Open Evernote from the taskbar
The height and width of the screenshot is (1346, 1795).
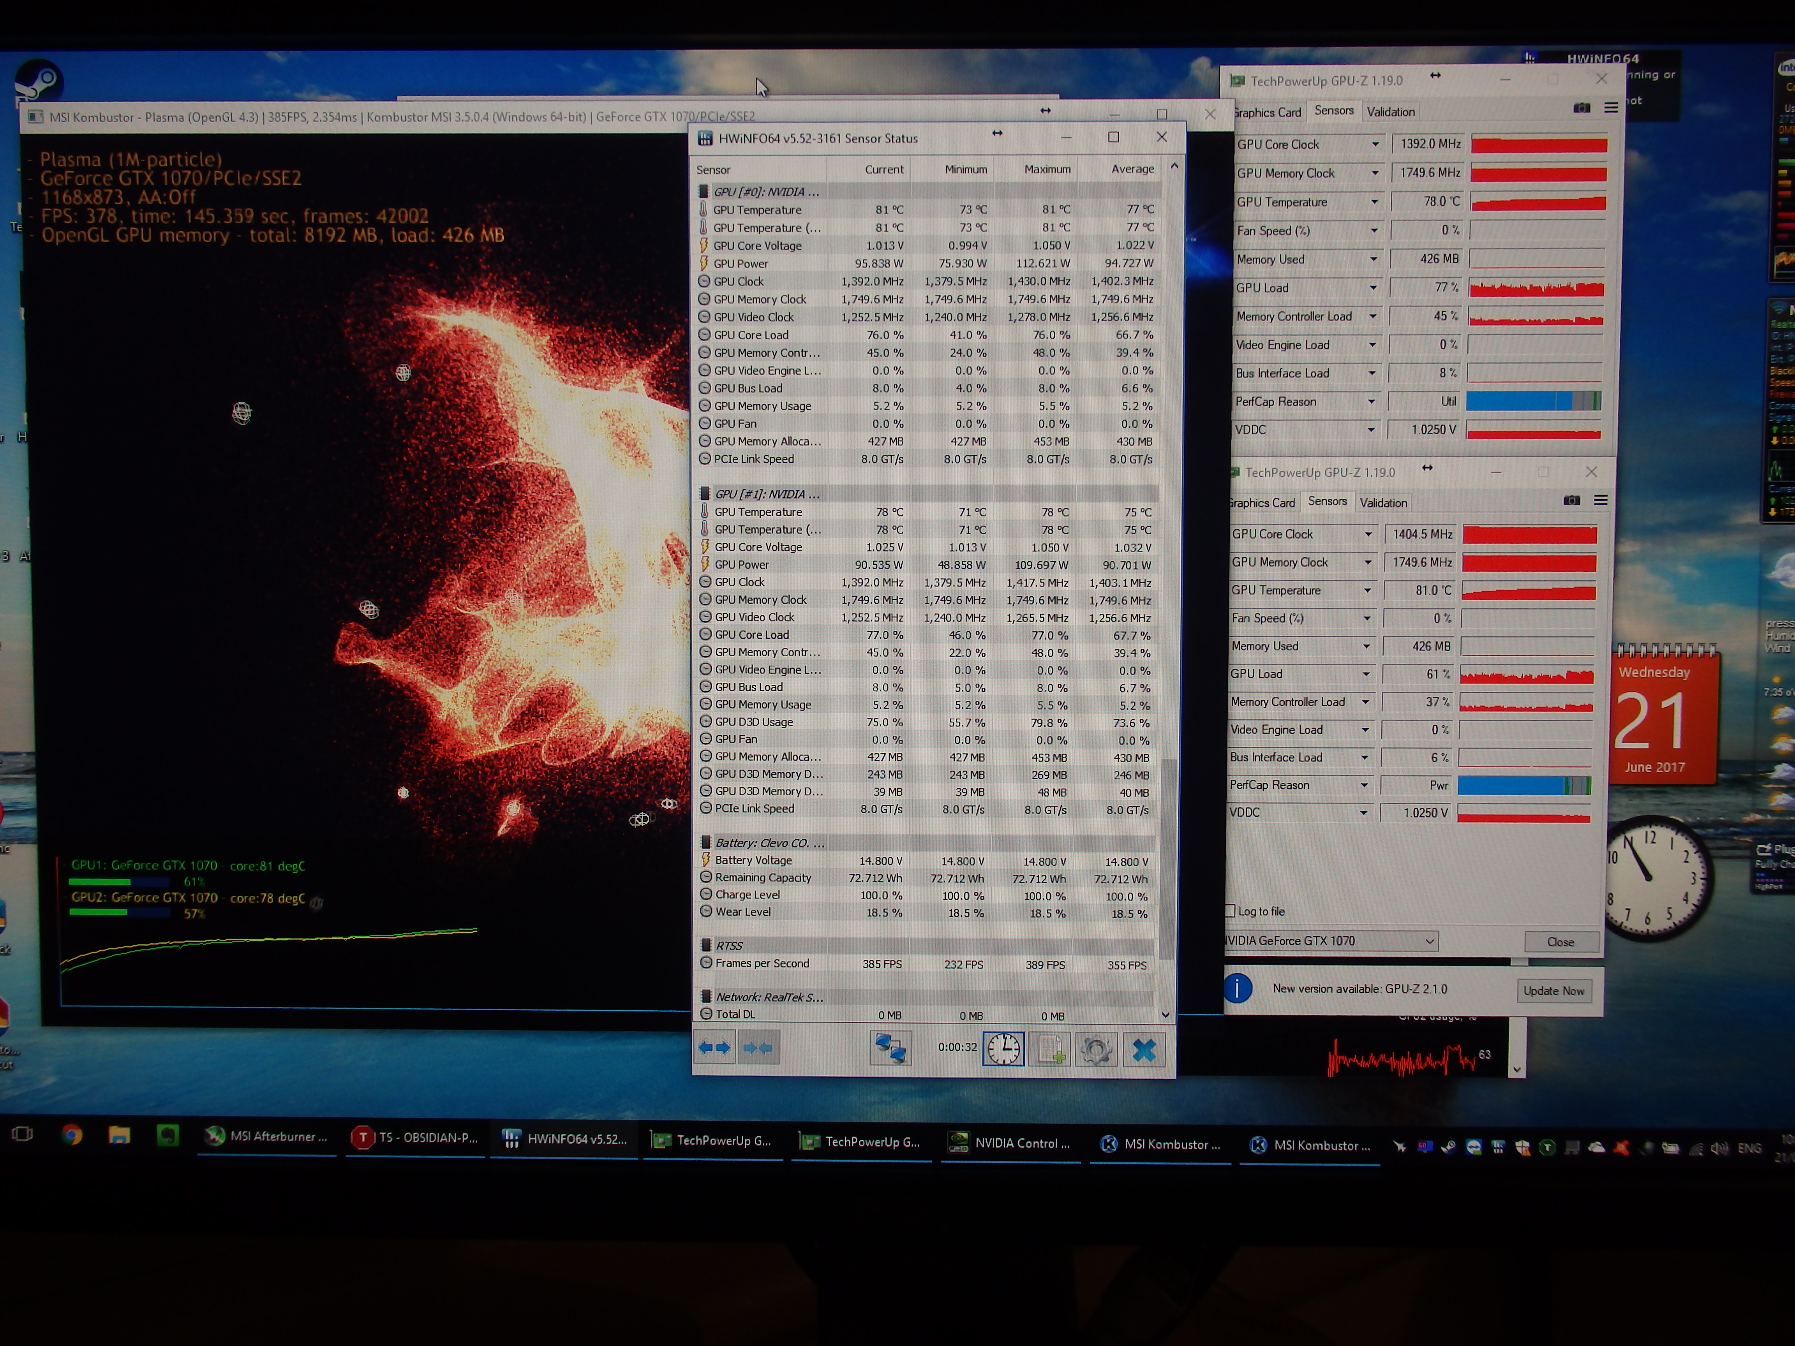pyautogui.click(x=167, y=1135)
